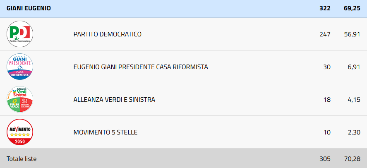Select the GIANI EUGENIO candidate header
This screenshot has height=168, width=367.
(29, 8)
